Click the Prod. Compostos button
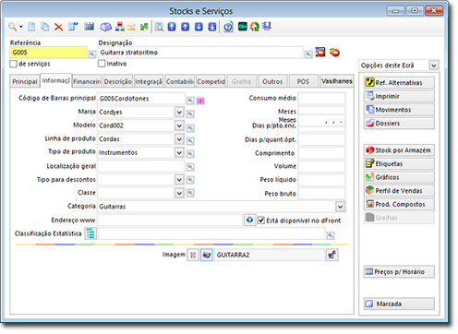This screenshot has width=458, height=334. [399, 205]
